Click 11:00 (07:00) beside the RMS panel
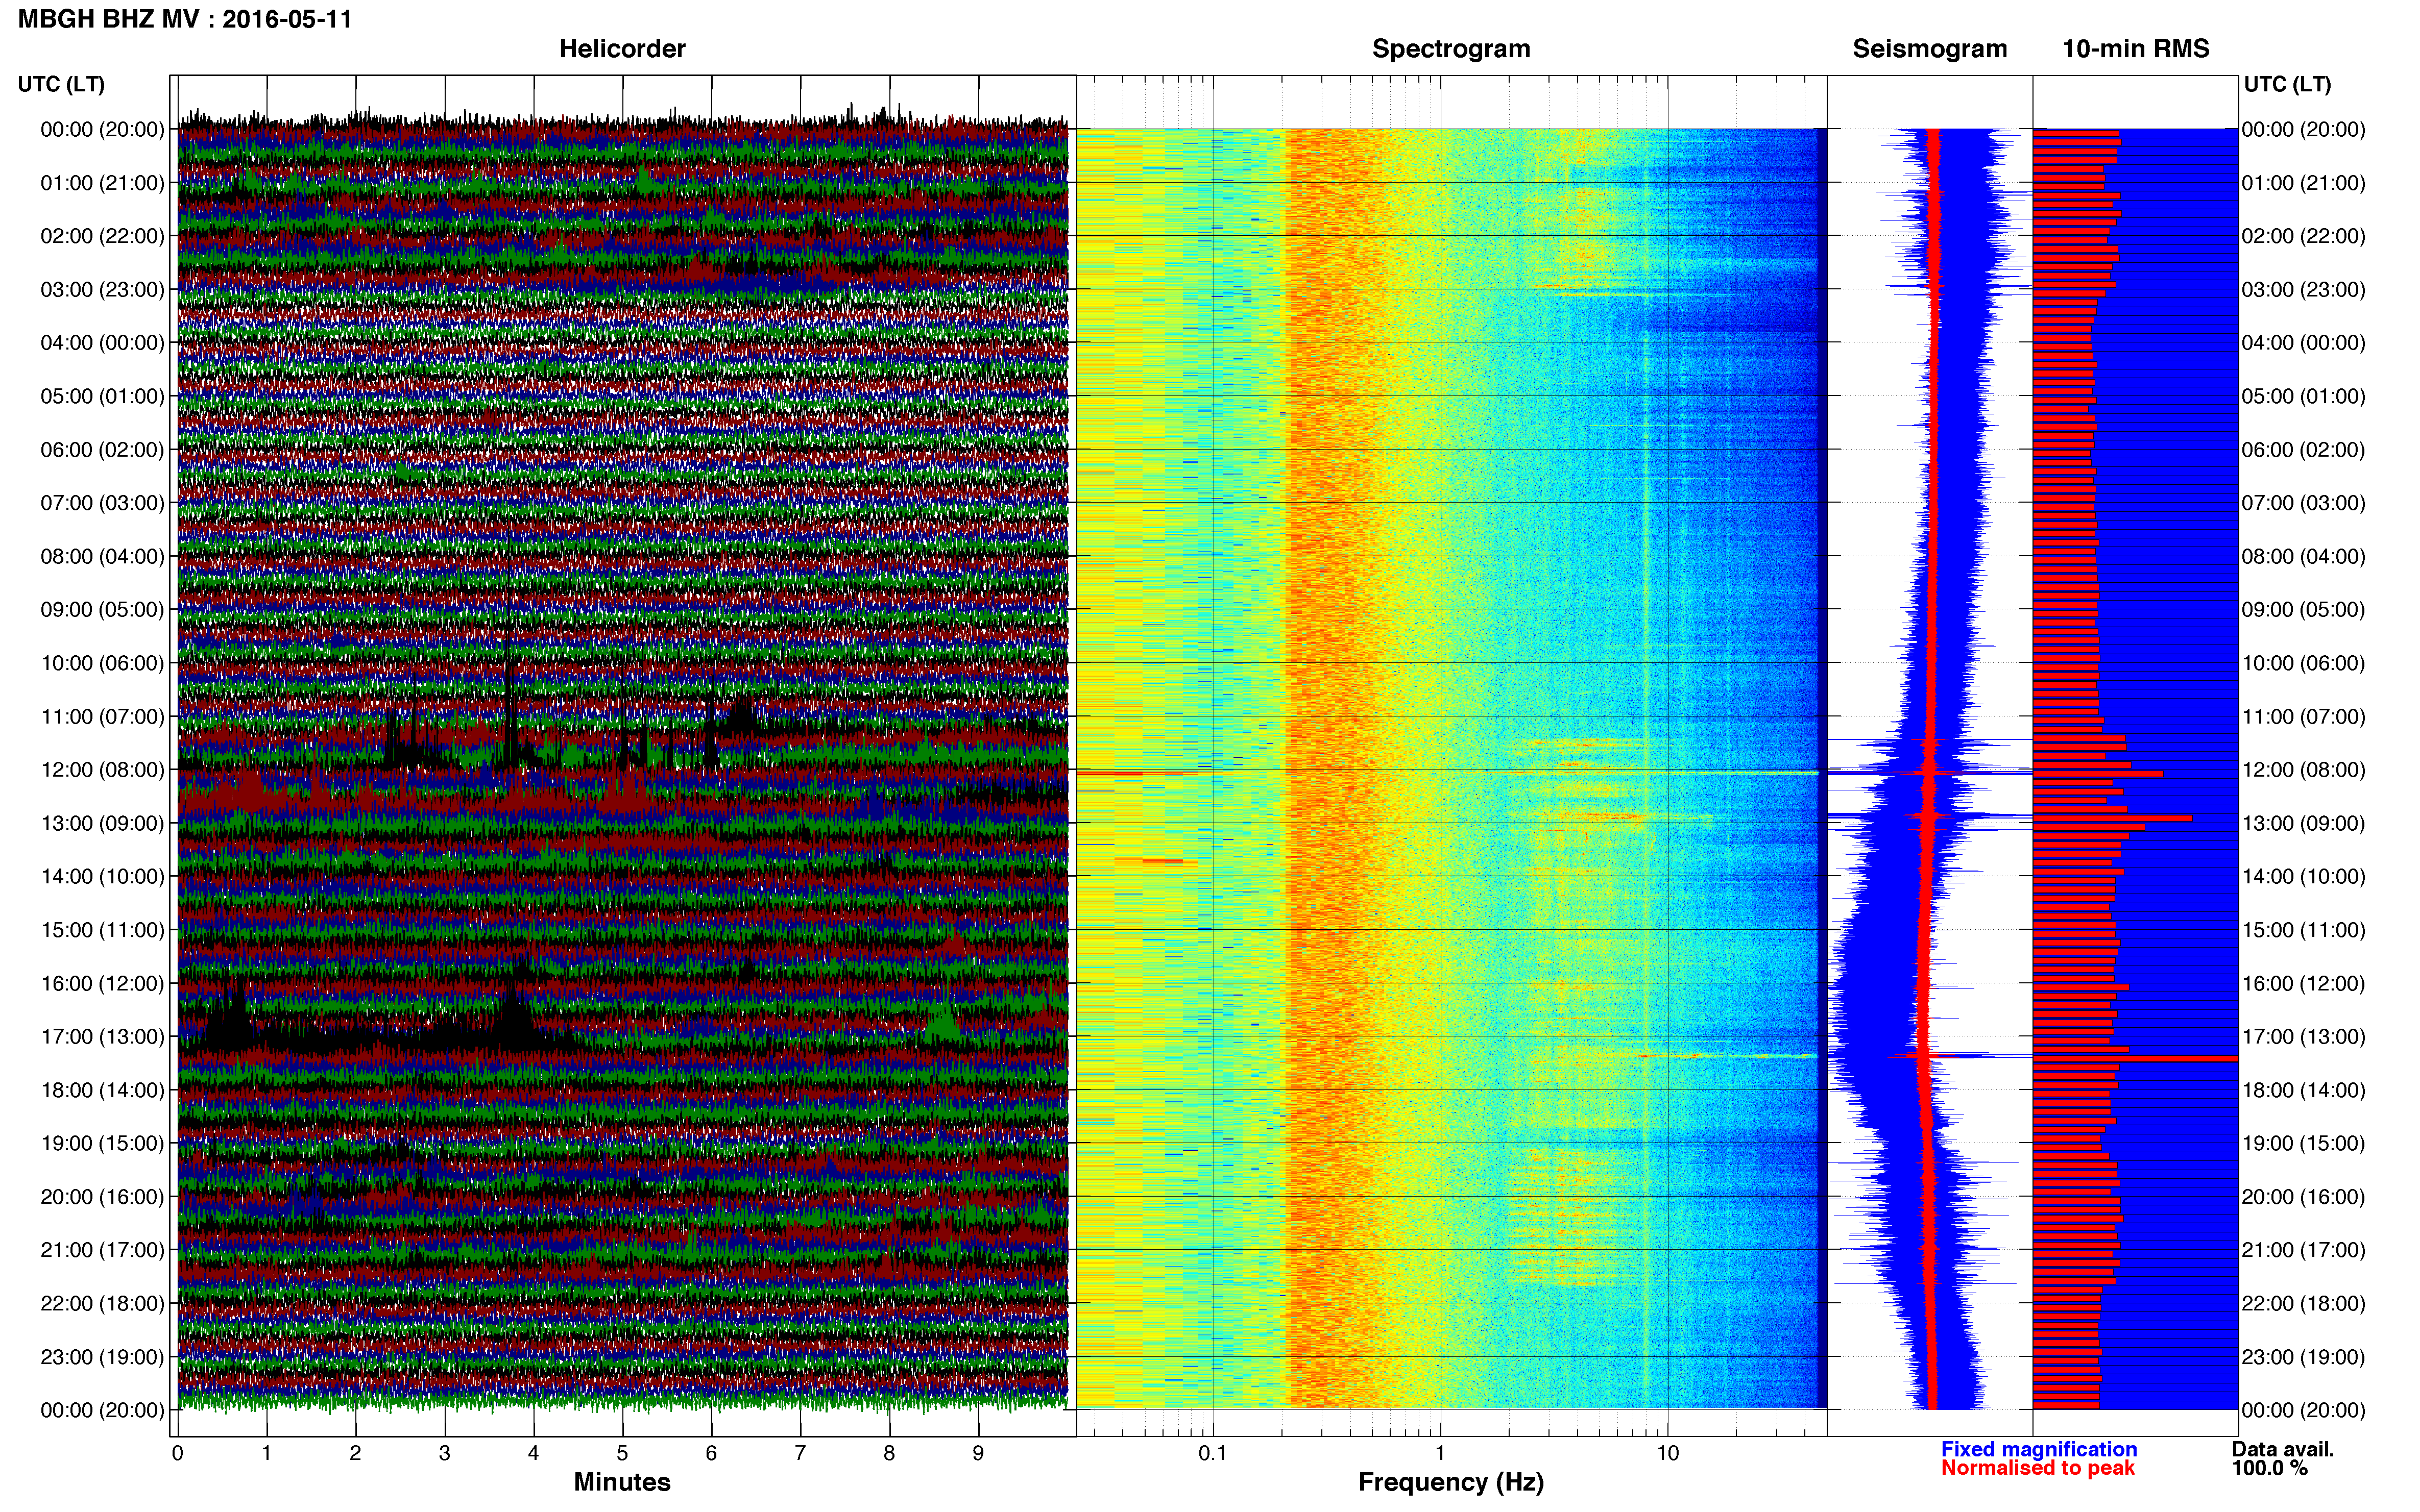Screen dimensions: 2420x1512 (x=2303, y=717)
